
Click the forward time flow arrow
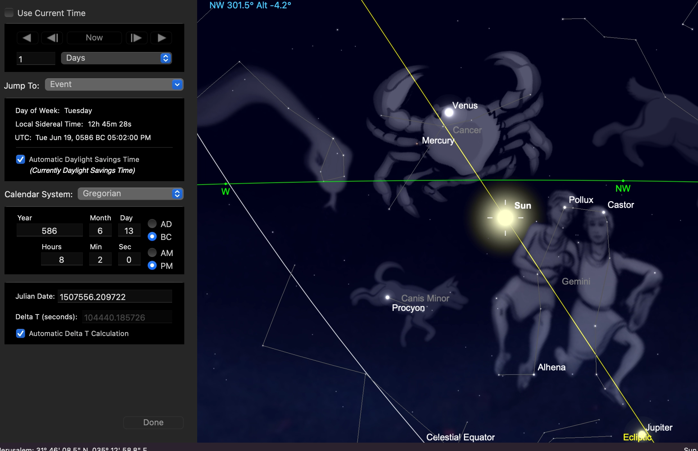[161, 38]
